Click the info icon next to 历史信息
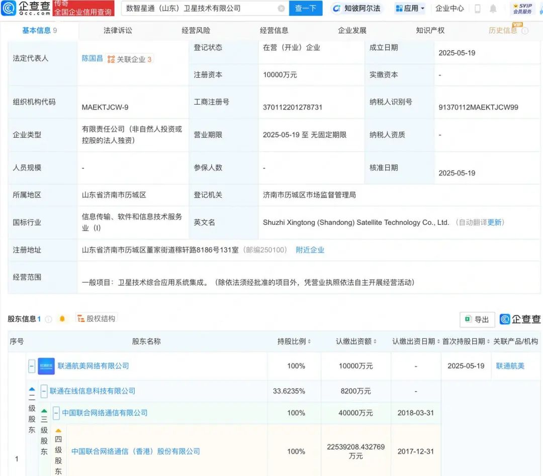Viewport: 543px width, 476px height. (x=525, y=31)
